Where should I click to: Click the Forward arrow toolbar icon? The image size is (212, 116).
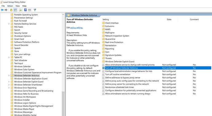(6, 10)
